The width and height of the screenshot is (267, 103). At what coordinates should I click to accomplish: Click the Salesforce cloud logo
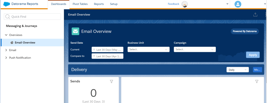(x=7, y=4)
